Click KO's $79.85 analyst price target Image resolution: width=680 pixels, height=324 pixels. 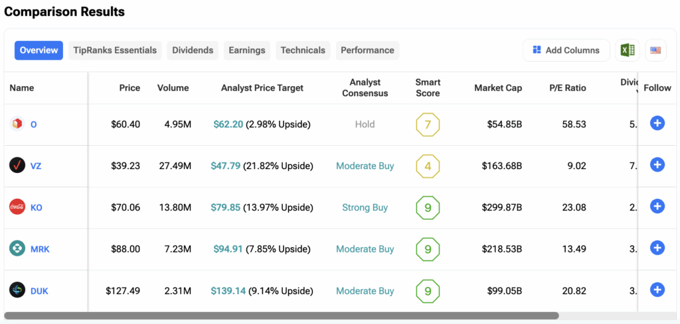tap(226, 207)
